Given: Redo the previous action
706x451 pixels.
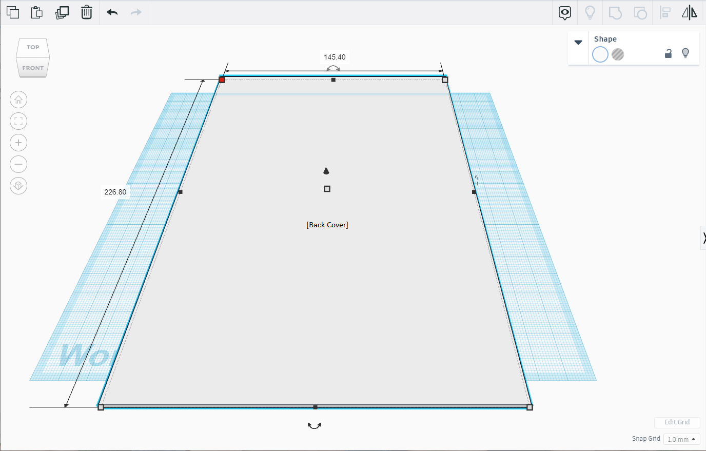Looking at the screenshot, I should coord(136,12).
